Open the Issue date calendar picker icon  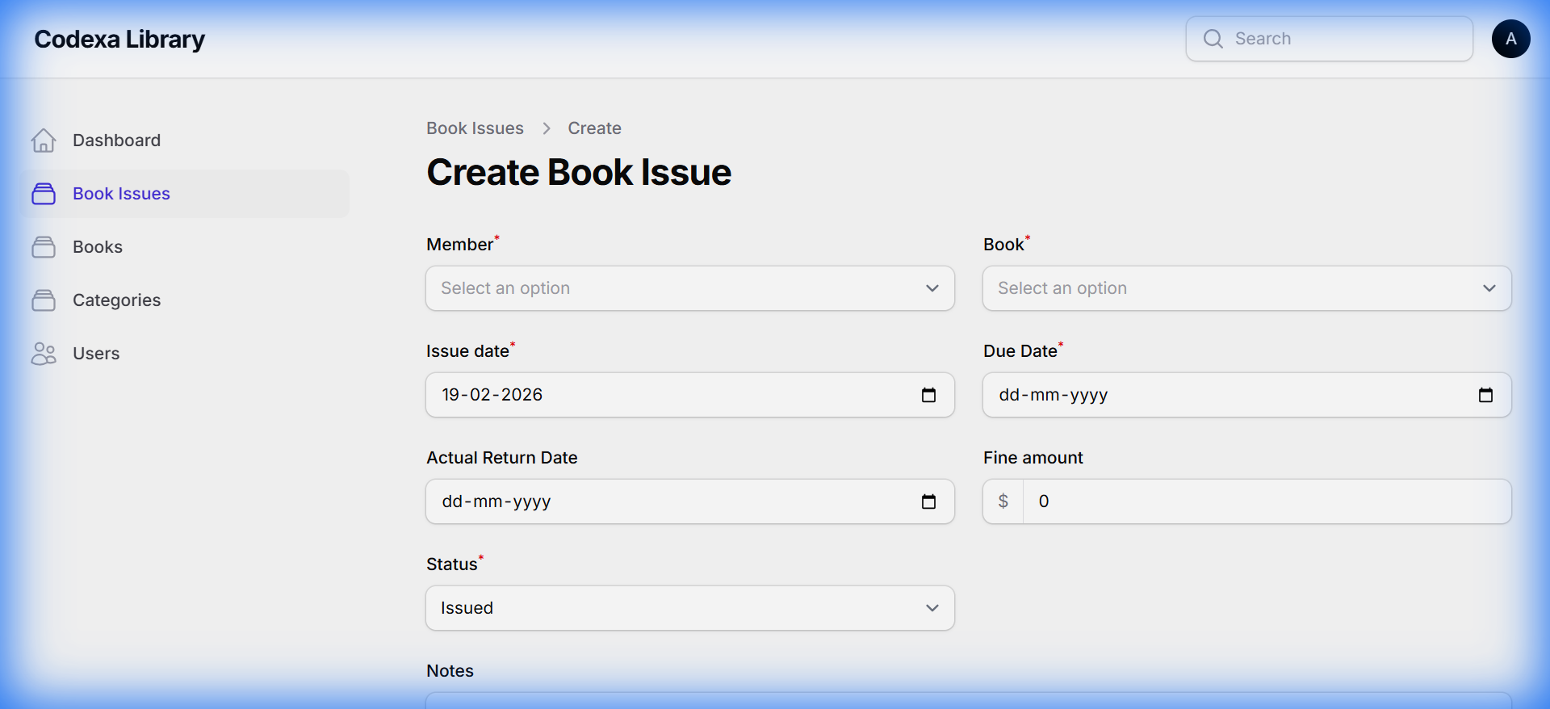point(928,395)
